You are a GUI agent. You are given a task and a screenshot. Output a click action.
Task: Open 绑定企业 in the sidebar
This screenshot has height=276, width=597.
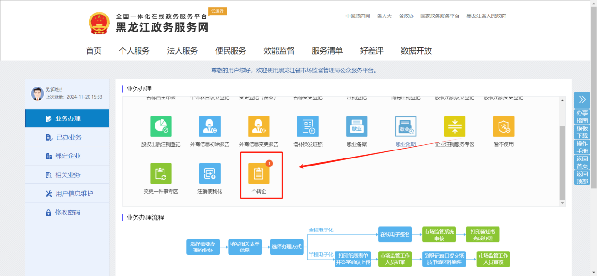coord(68,156)
